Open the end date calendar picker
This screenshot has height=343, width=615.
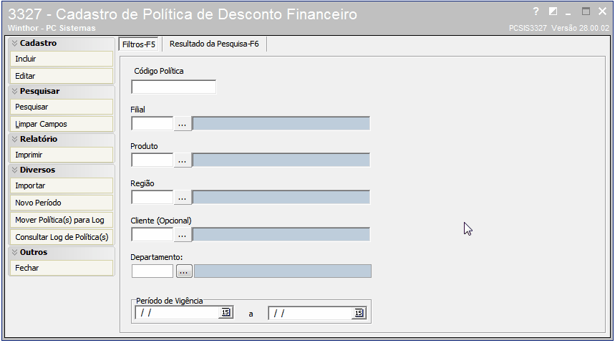(359, 313)
